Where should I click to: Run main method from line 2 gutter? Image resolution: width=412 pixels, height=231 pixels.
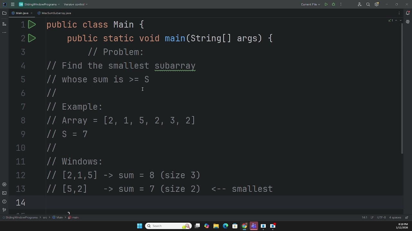(32, 38)
